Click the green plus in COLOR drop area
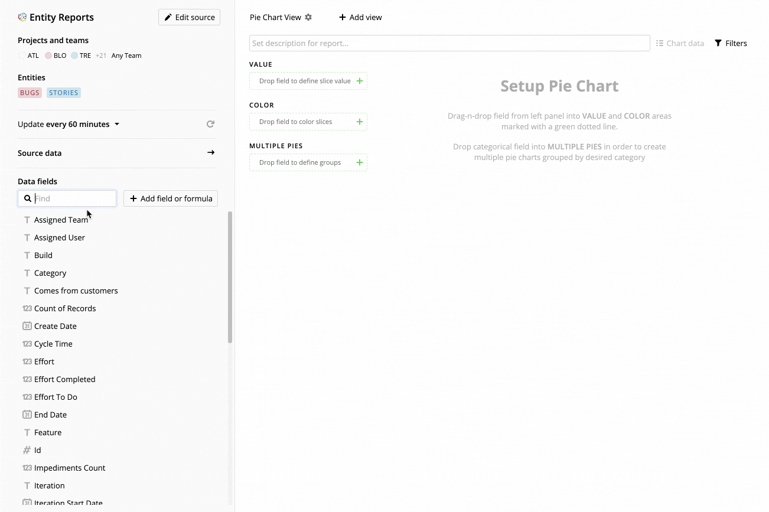Viewport: 769px width, 512px height. click(x=360, y=122)
